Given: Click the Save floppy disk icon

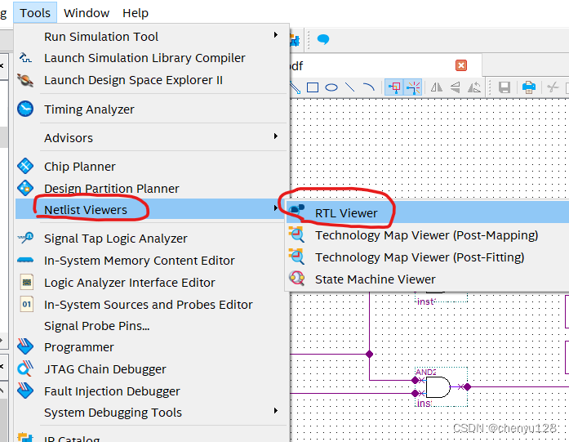Looking at the screenshot, I should (505, 87).
